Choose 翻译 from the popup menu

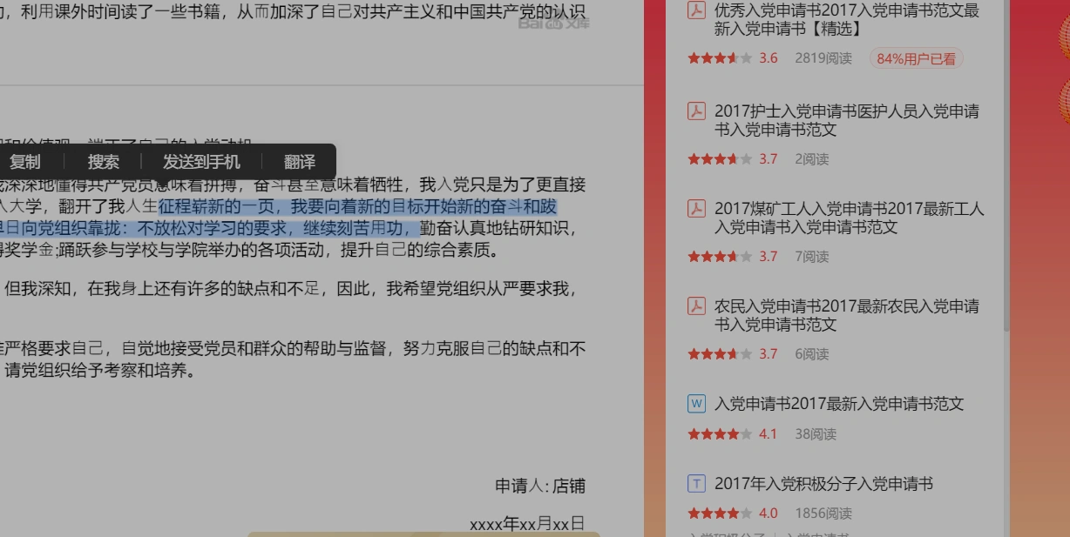tap(299, 161)
